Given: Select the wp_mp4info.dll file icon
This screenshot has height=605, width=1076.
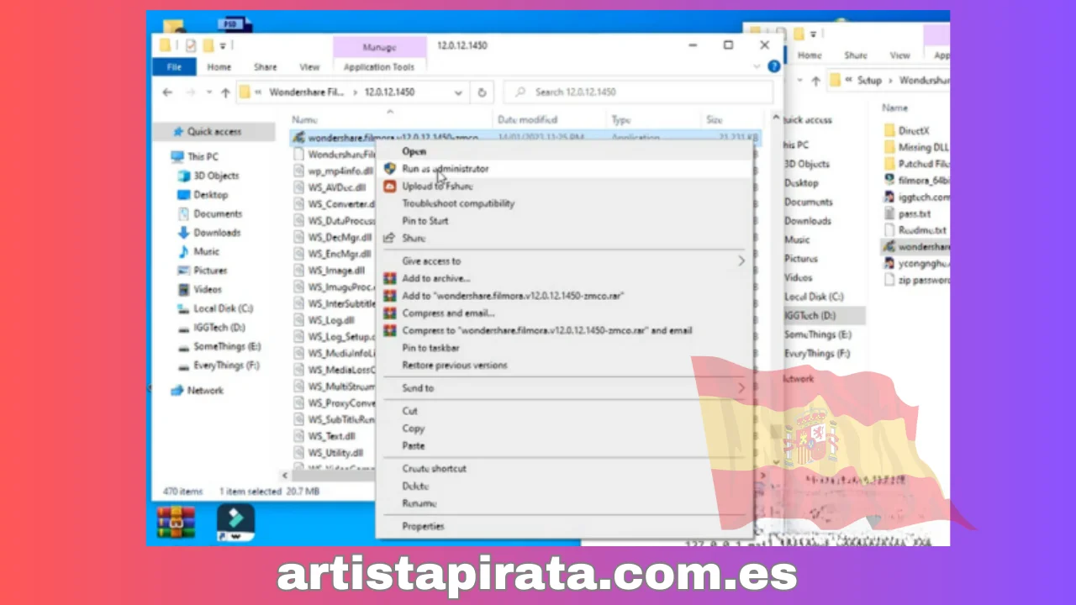Looking at the screenshot, I should tap(298, 171).
